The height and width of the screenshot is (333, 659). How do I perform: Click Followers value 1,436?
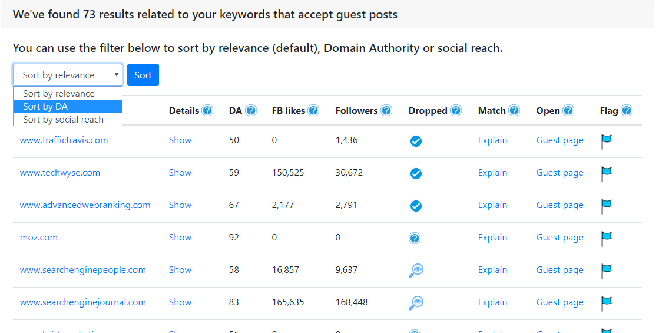pos(347,140)
